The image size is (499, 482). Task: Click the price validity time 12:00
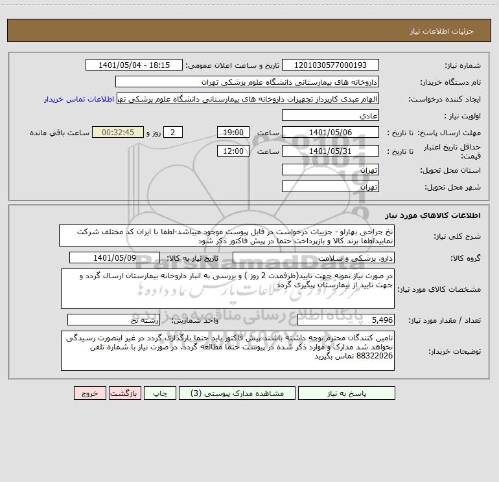[x=233, y=151]
